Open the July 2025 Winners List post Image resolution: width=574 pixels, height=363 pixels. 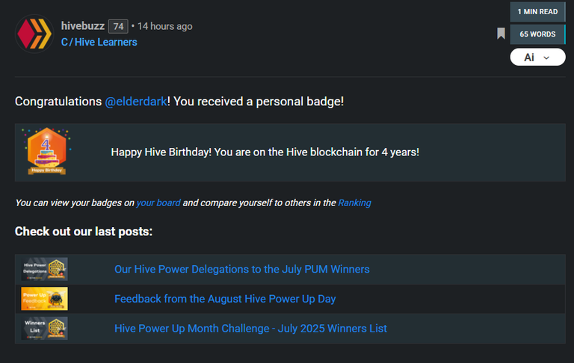click(250, 329)
